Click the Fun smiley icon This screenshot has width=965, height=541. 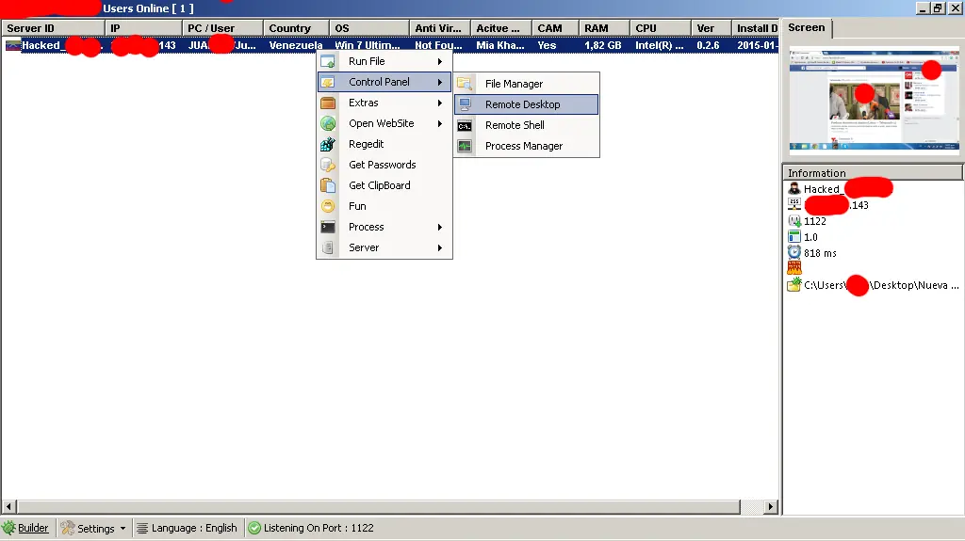click(x=328, y=206)
